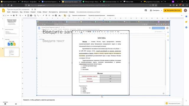This screenshot has width=189, height=106.
Task: Switch to filmstrip view icon
Action: pos(5,104)
